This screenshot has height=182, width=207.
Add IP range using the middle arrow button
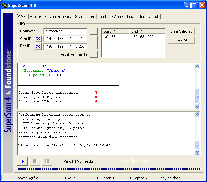pyautogui.click(x=93, y=42)
